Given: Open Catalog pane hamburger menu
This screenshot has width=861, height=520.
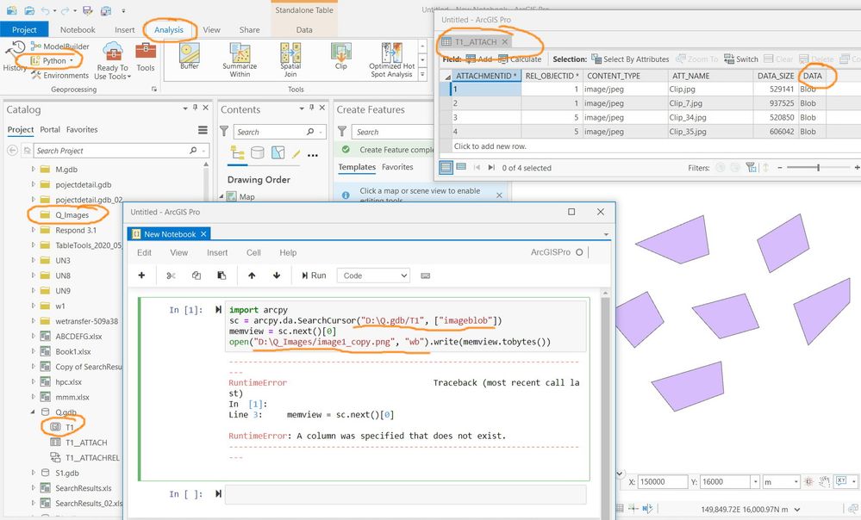Looking at the screenshot, I should click(203, 130).
